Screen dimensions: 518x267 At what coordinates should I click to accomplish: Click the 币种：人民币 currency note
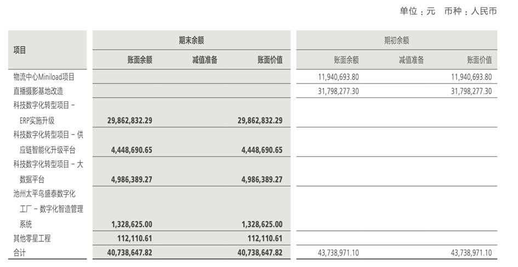[470, 11]
